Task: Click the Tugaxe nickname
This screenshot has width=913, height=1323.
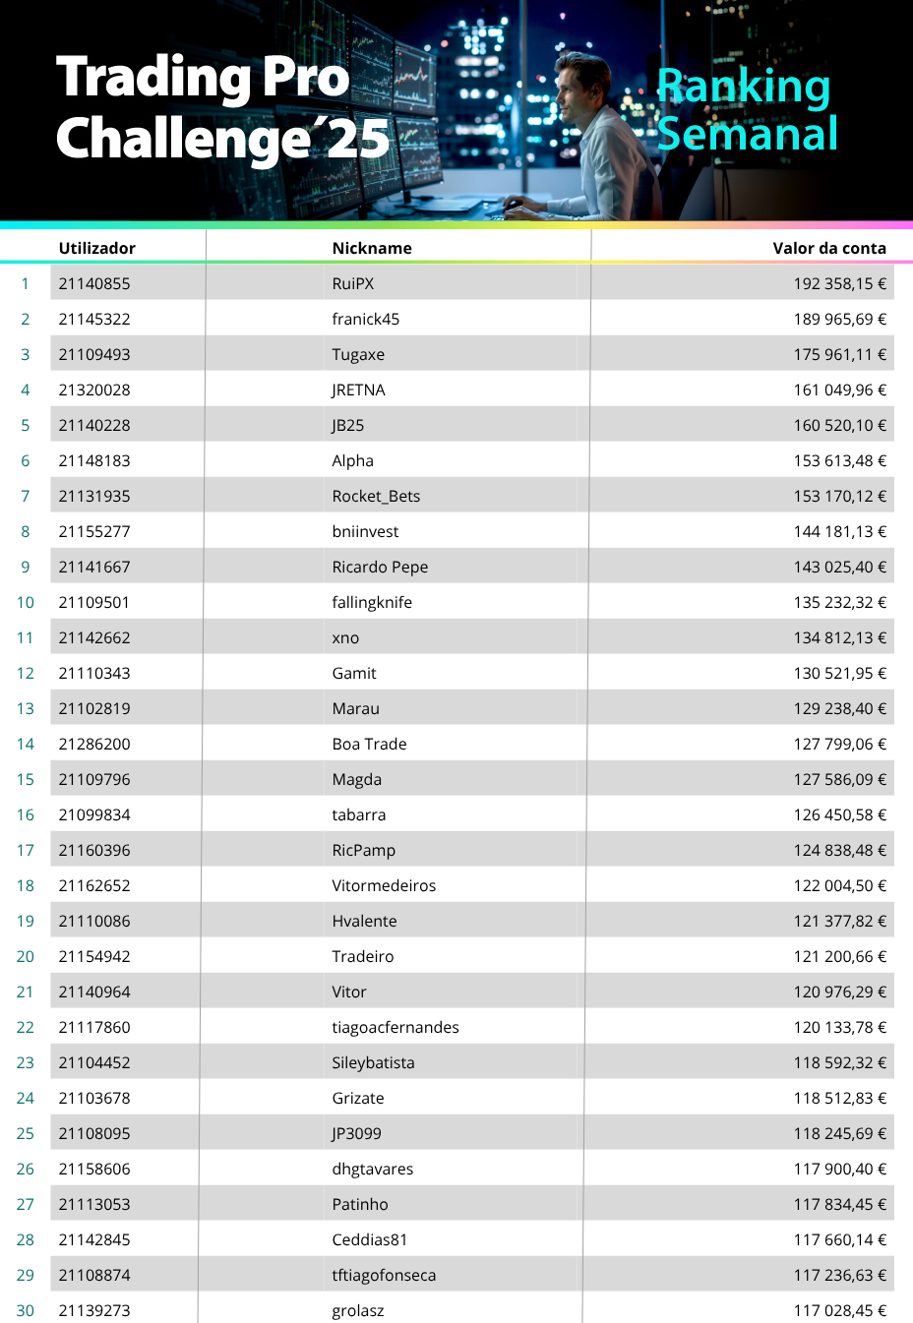Action: pos(358,354)
